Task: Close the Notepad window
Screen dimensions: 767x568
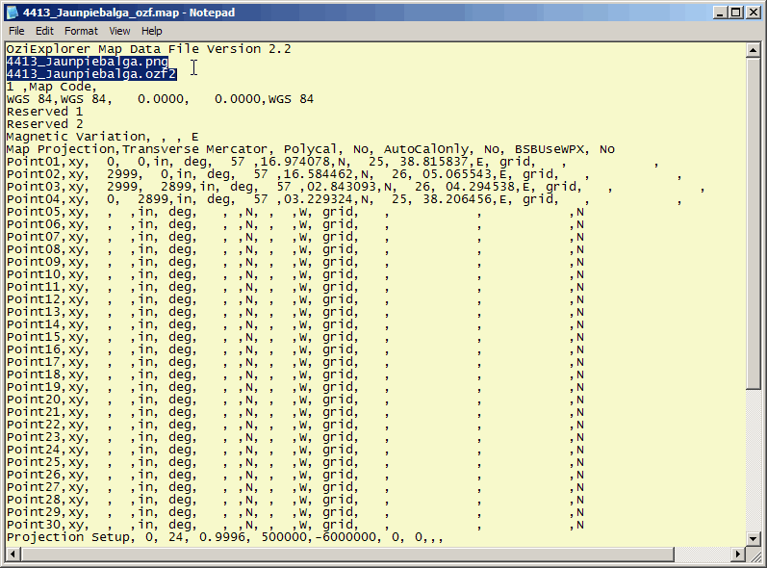Action: tap(753, 13)
